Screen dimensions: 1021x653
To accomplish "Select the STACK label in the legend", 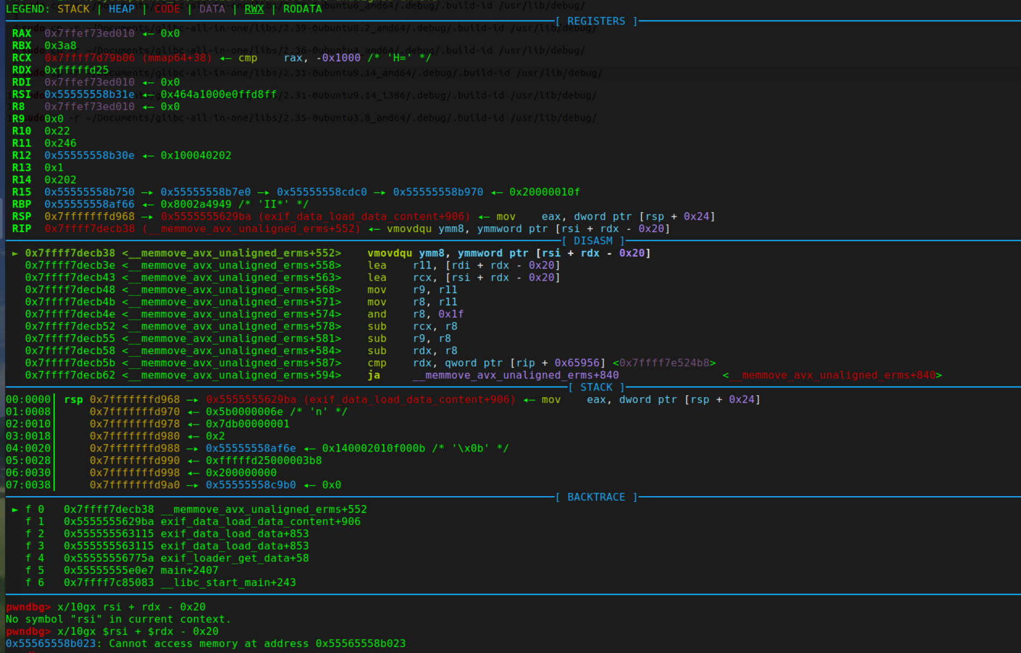I will (x=74, y=9).
